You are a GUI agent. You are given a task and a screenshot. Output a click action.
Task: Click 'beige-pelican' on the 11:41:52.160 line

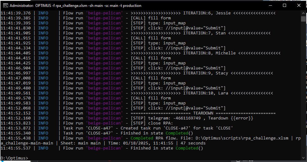104,118
